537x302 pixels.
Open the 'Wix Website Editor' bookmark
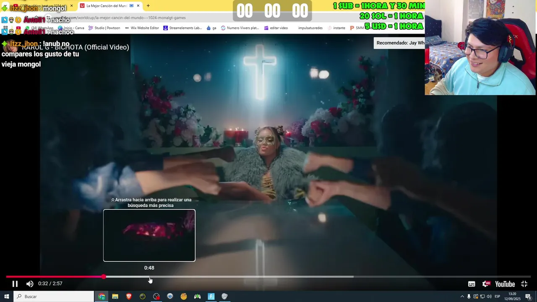(142, 28)
